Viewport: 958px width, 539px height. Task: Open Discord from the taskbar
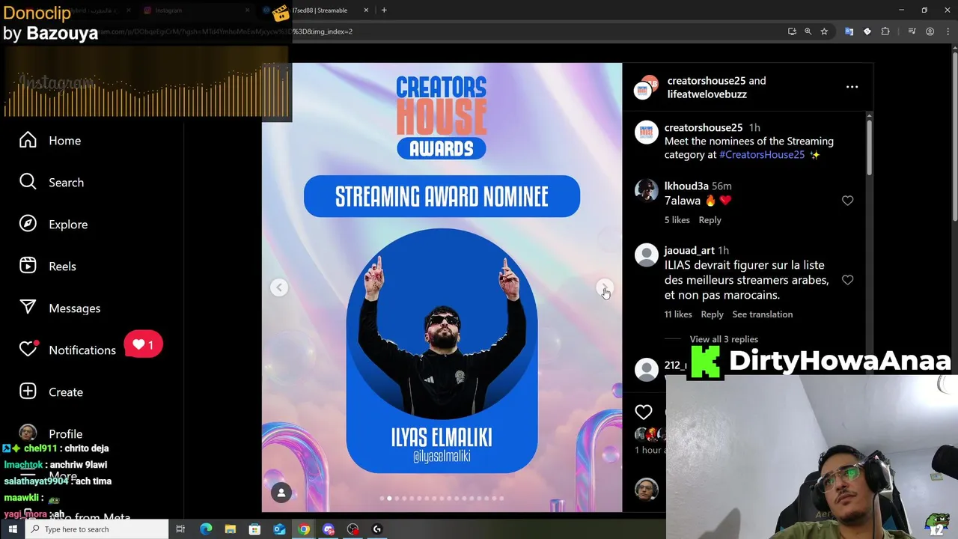329,529
